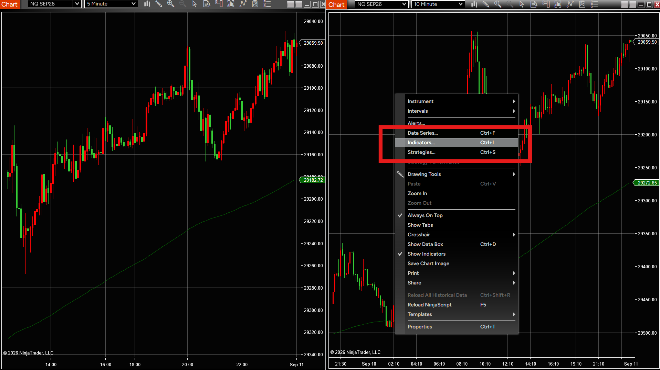Click NQ SEP26 instrument field in 10 Minute chart
660x370 pixels.
tap(378, 4)
